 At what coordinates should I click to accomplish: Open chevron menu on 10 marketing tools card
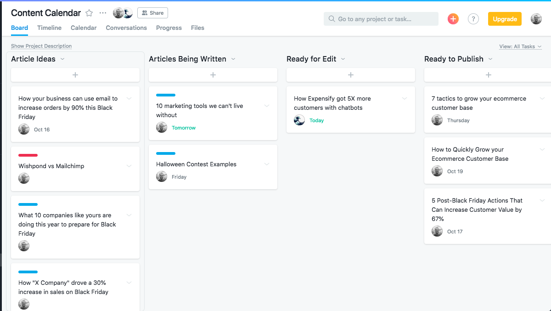pyautogui.click(x=267, y=106)
